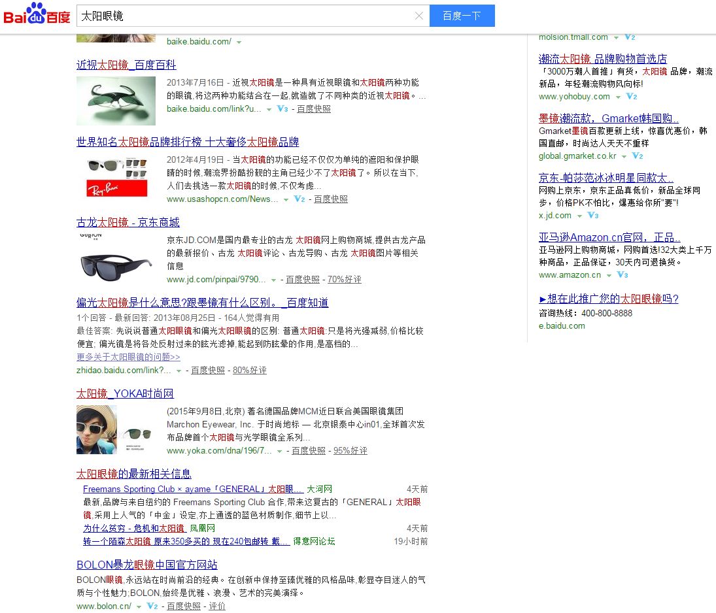
Task: Open news link 为什么贫穷 - 危机和太阳镜
Action: click(134, 529)
